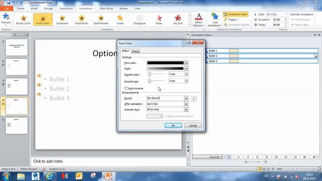322x181 pixels.
Task: Click the Smooth start slider handle
Action: click(149, 74)
